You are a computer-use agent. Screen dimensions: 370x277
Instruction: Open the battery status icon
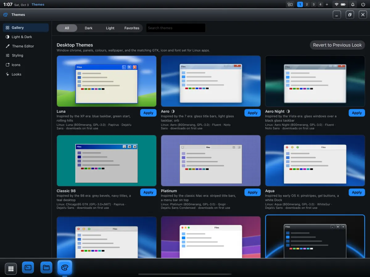coord(343,5)
